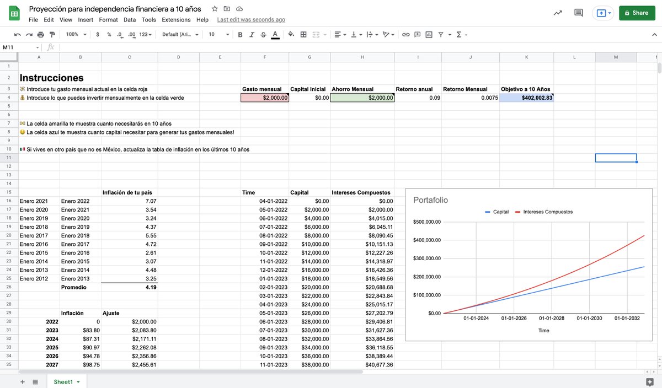Toggle strikethrough formatting
The height and width of the screenshot is (388, 662).
[263, 35]
